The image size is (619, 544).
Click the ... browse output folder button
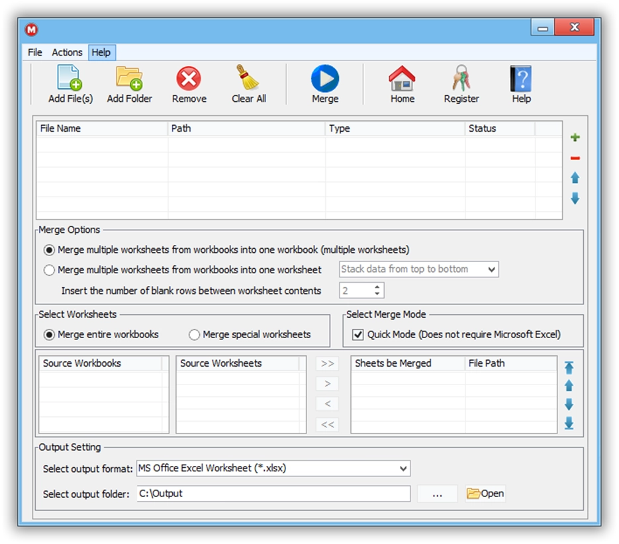click(x=437, y=494)
